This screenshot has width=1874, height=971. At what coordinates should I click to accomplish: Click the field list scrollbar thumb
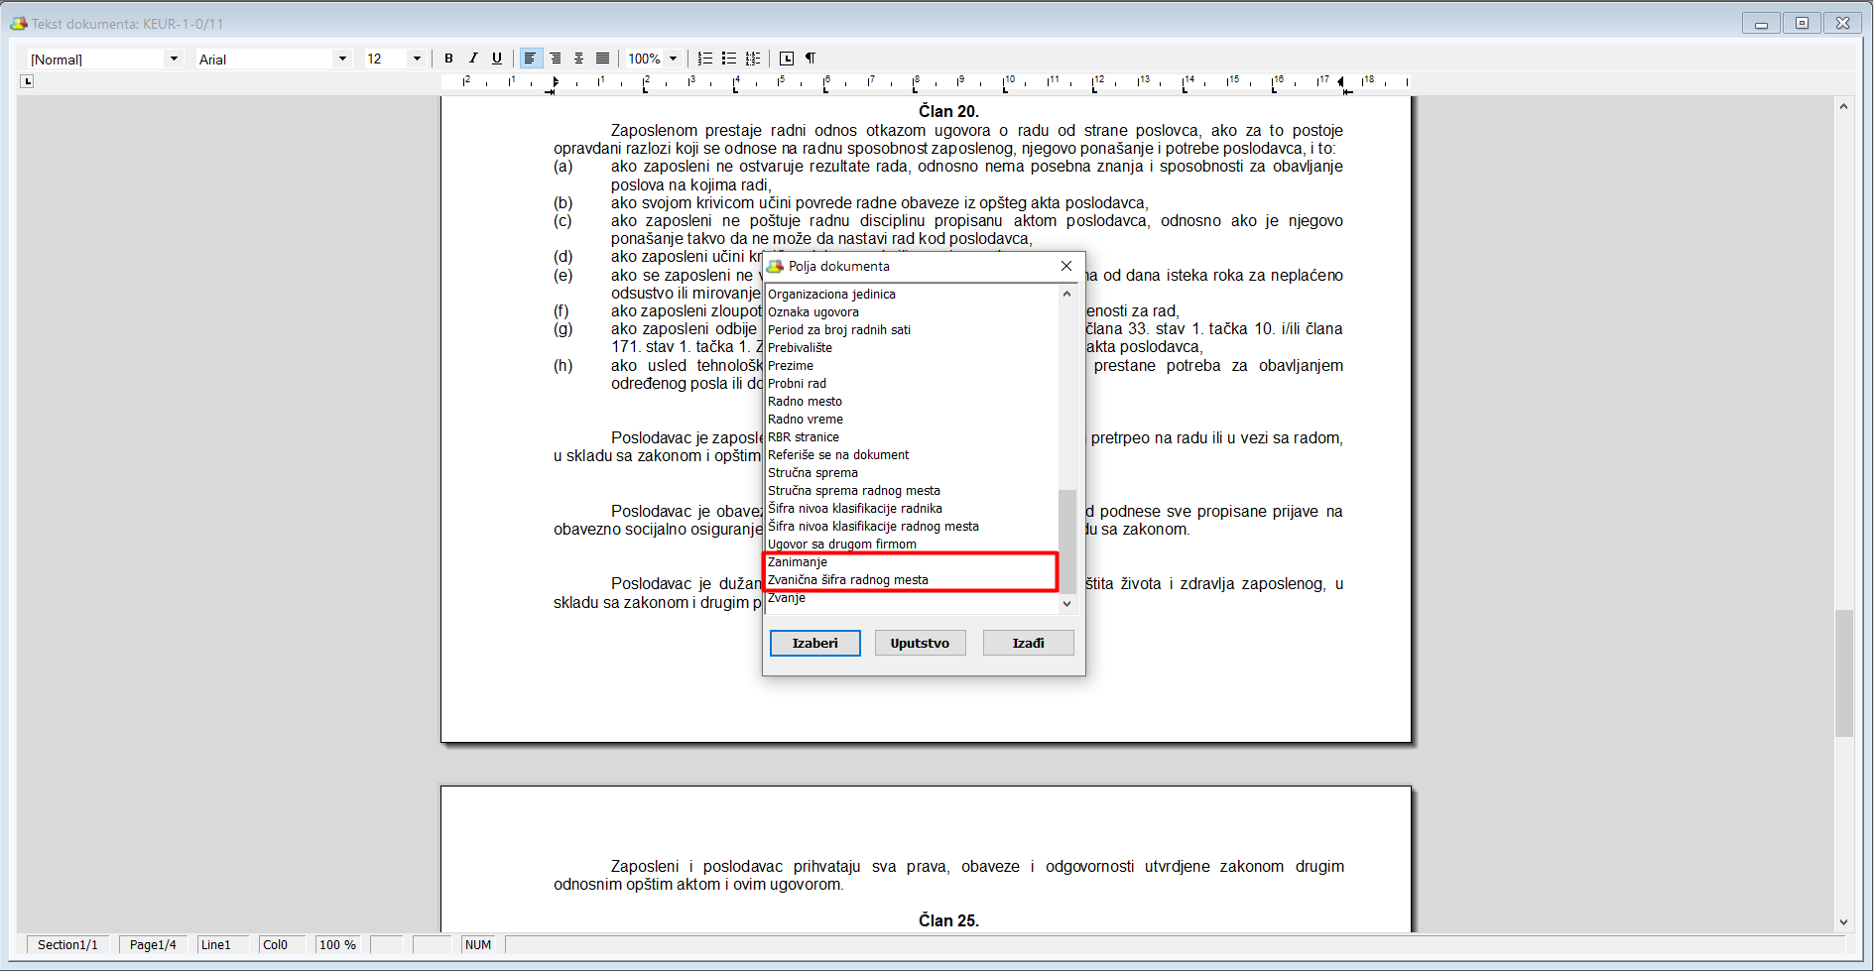point(1067,542)
